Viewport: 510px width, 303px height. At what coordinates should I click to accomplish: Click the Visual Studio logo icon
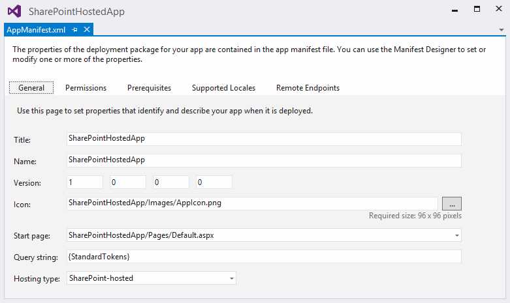14,11
